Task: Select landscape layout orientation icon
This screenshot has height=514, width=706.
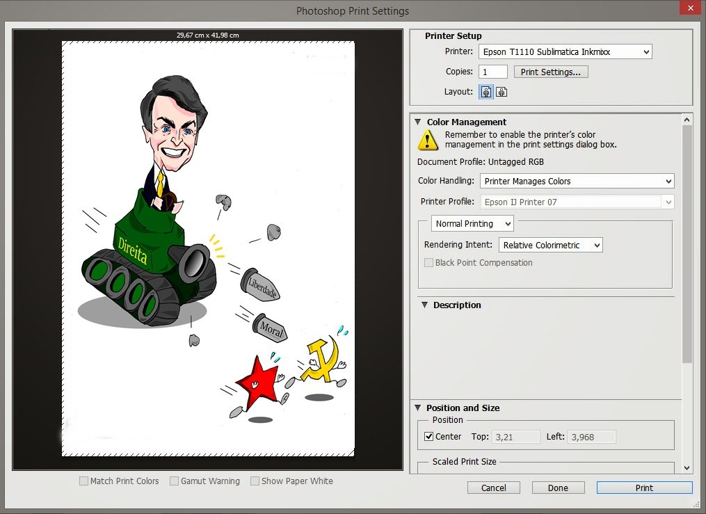Action: [502, 92]
